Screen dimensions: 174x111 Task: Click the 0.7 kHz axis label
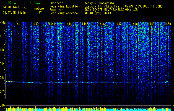2,92
